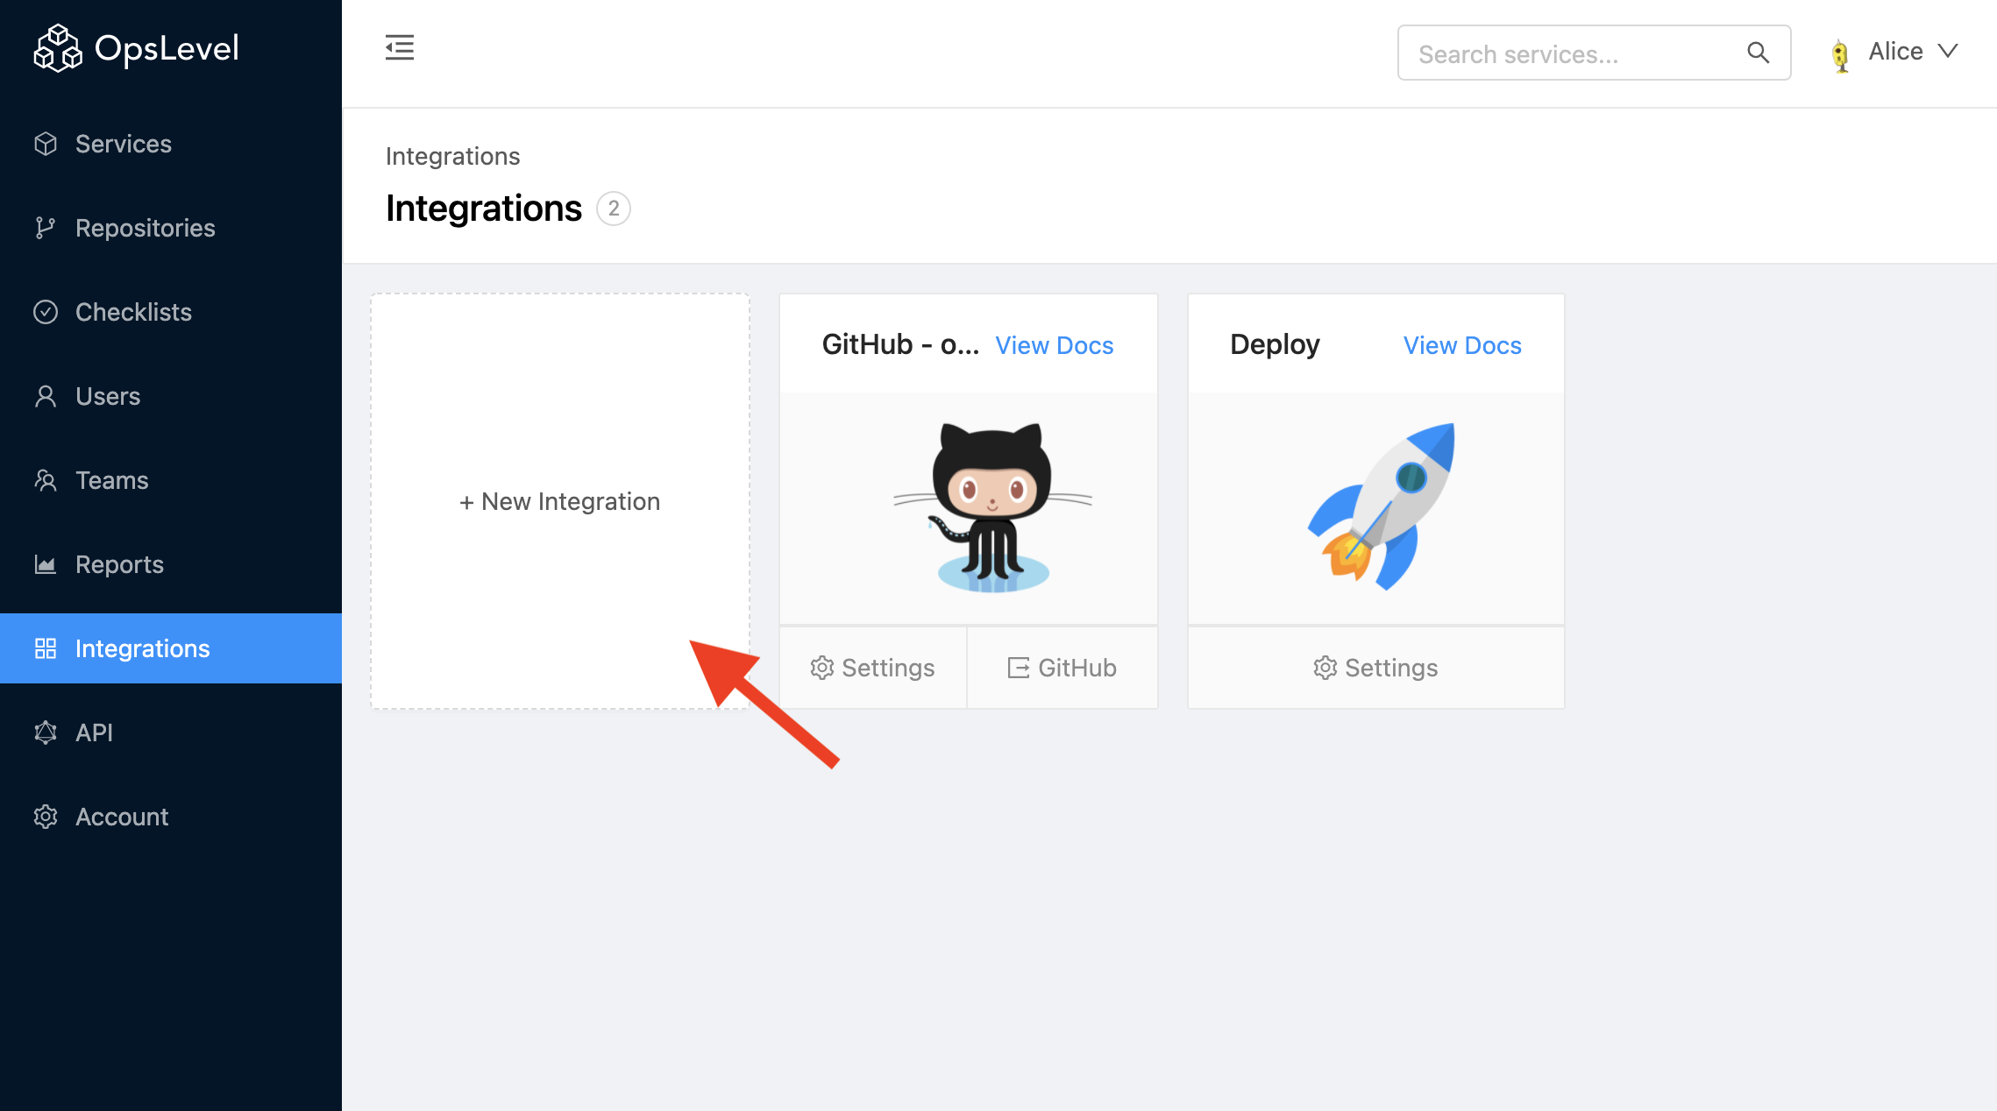Open the Checklists page

pyautogui.click(x=171, y=312)
